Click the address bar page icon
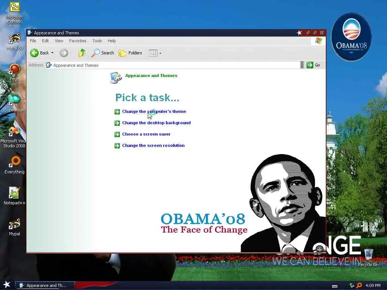387x290 pixels. click(49, 65)
